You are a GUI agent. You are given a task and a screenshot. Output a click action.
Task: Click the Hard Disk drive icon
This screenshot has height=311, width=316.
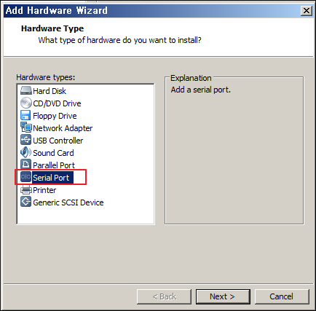click(x=26, y=91)
